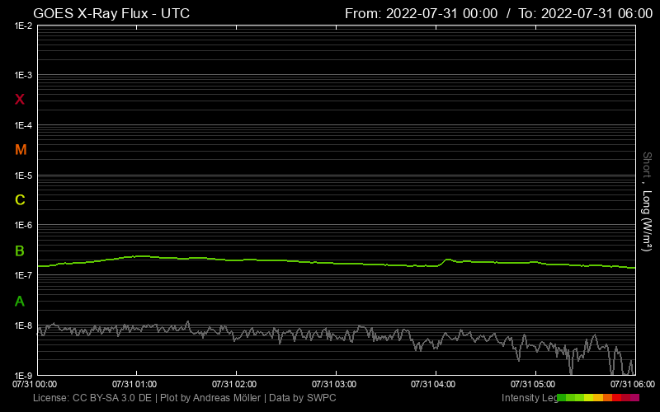This screenshot has width=660, height=412.
Task: Click the 07/31 00:00 time axis label
Action: click(35, 384)
